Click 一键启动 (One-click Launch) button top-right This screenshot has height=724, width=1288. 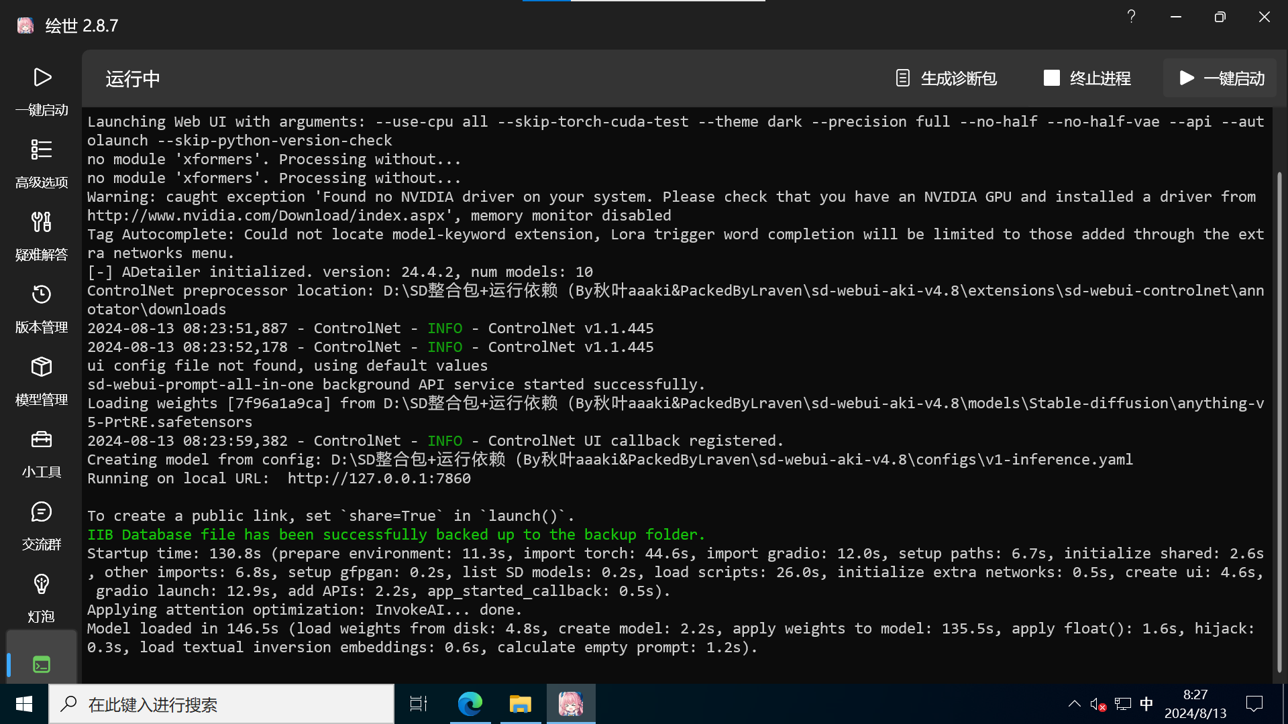pyautogui.click(x=1222, y=78)
